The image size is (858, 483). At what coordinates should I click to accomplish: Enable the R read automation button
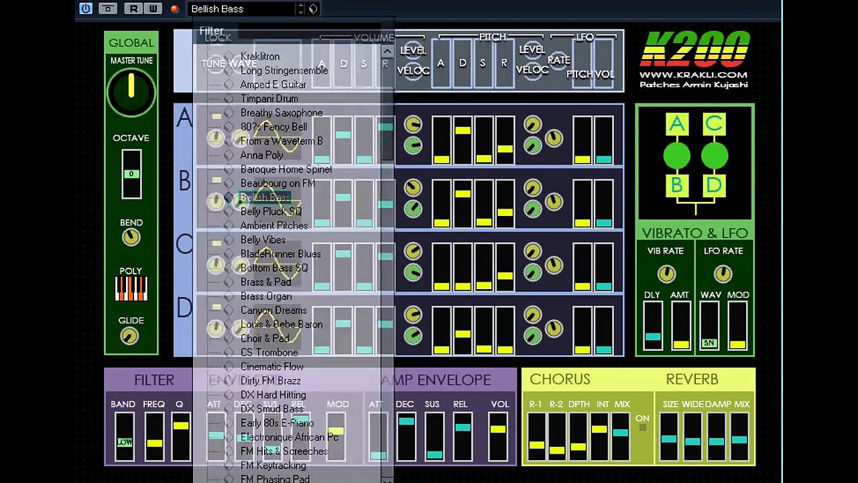(135, 9)
